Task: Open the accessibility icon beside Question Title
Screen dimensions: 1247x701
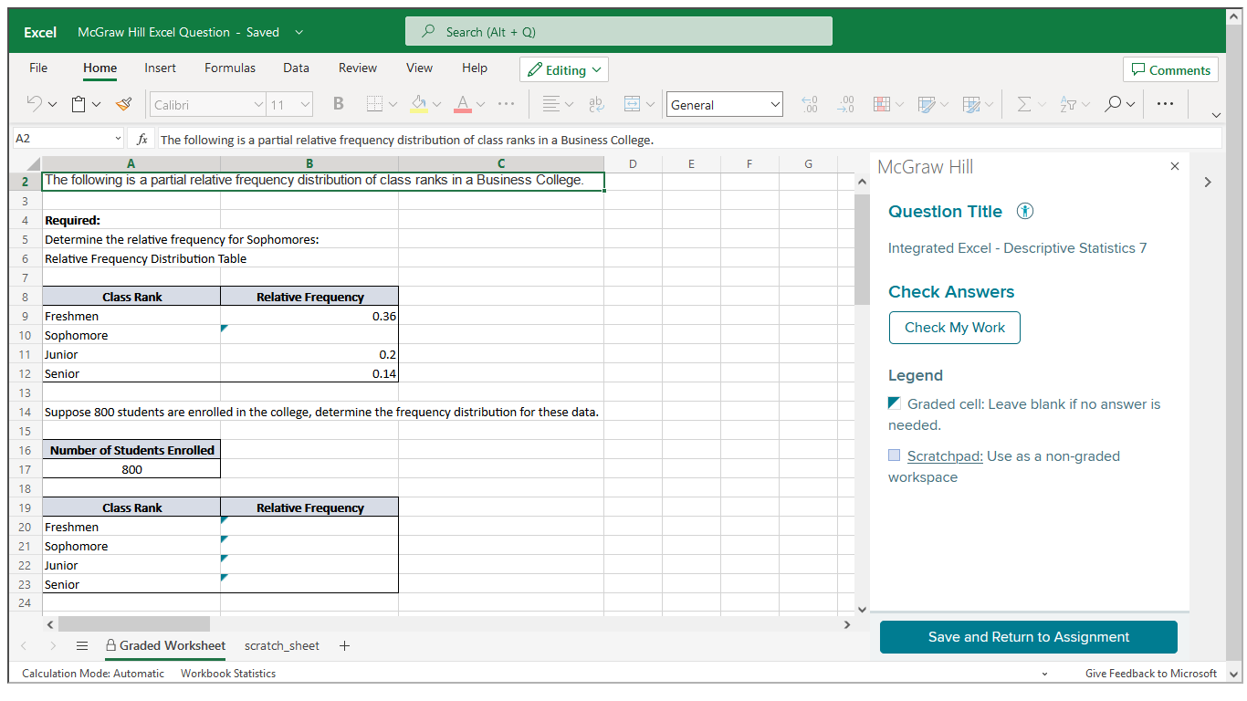Action: click(x=1025, y=212)
